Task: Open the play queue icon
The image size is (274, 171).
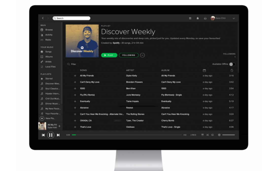Action: point(202,135)
